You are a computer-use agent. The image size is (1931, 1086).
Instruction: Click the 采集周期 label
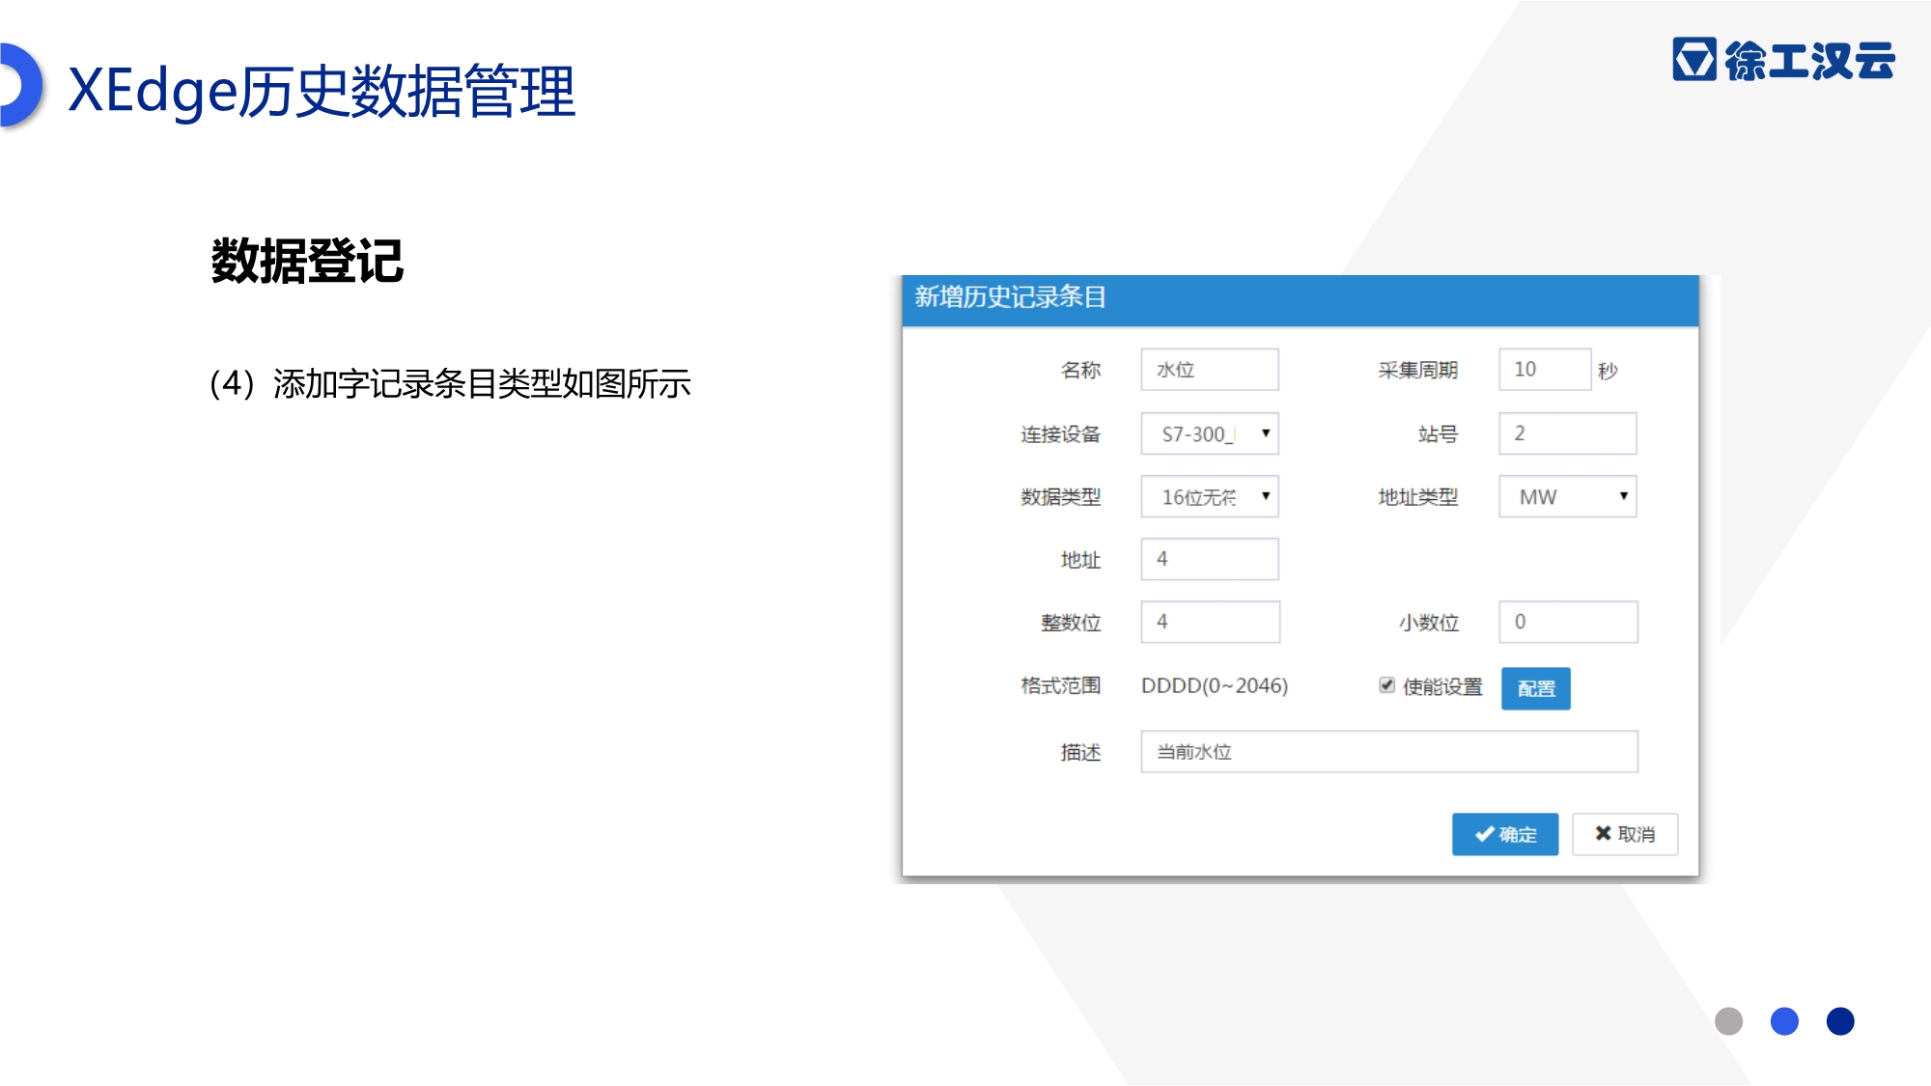click(x=1418, y=371)
